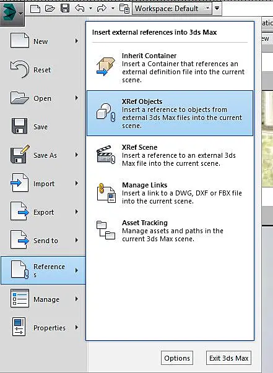Click the New Scene icon in quick toolbar
The width and height of the screenshot is (273, 373).
(x=35, y=9)
